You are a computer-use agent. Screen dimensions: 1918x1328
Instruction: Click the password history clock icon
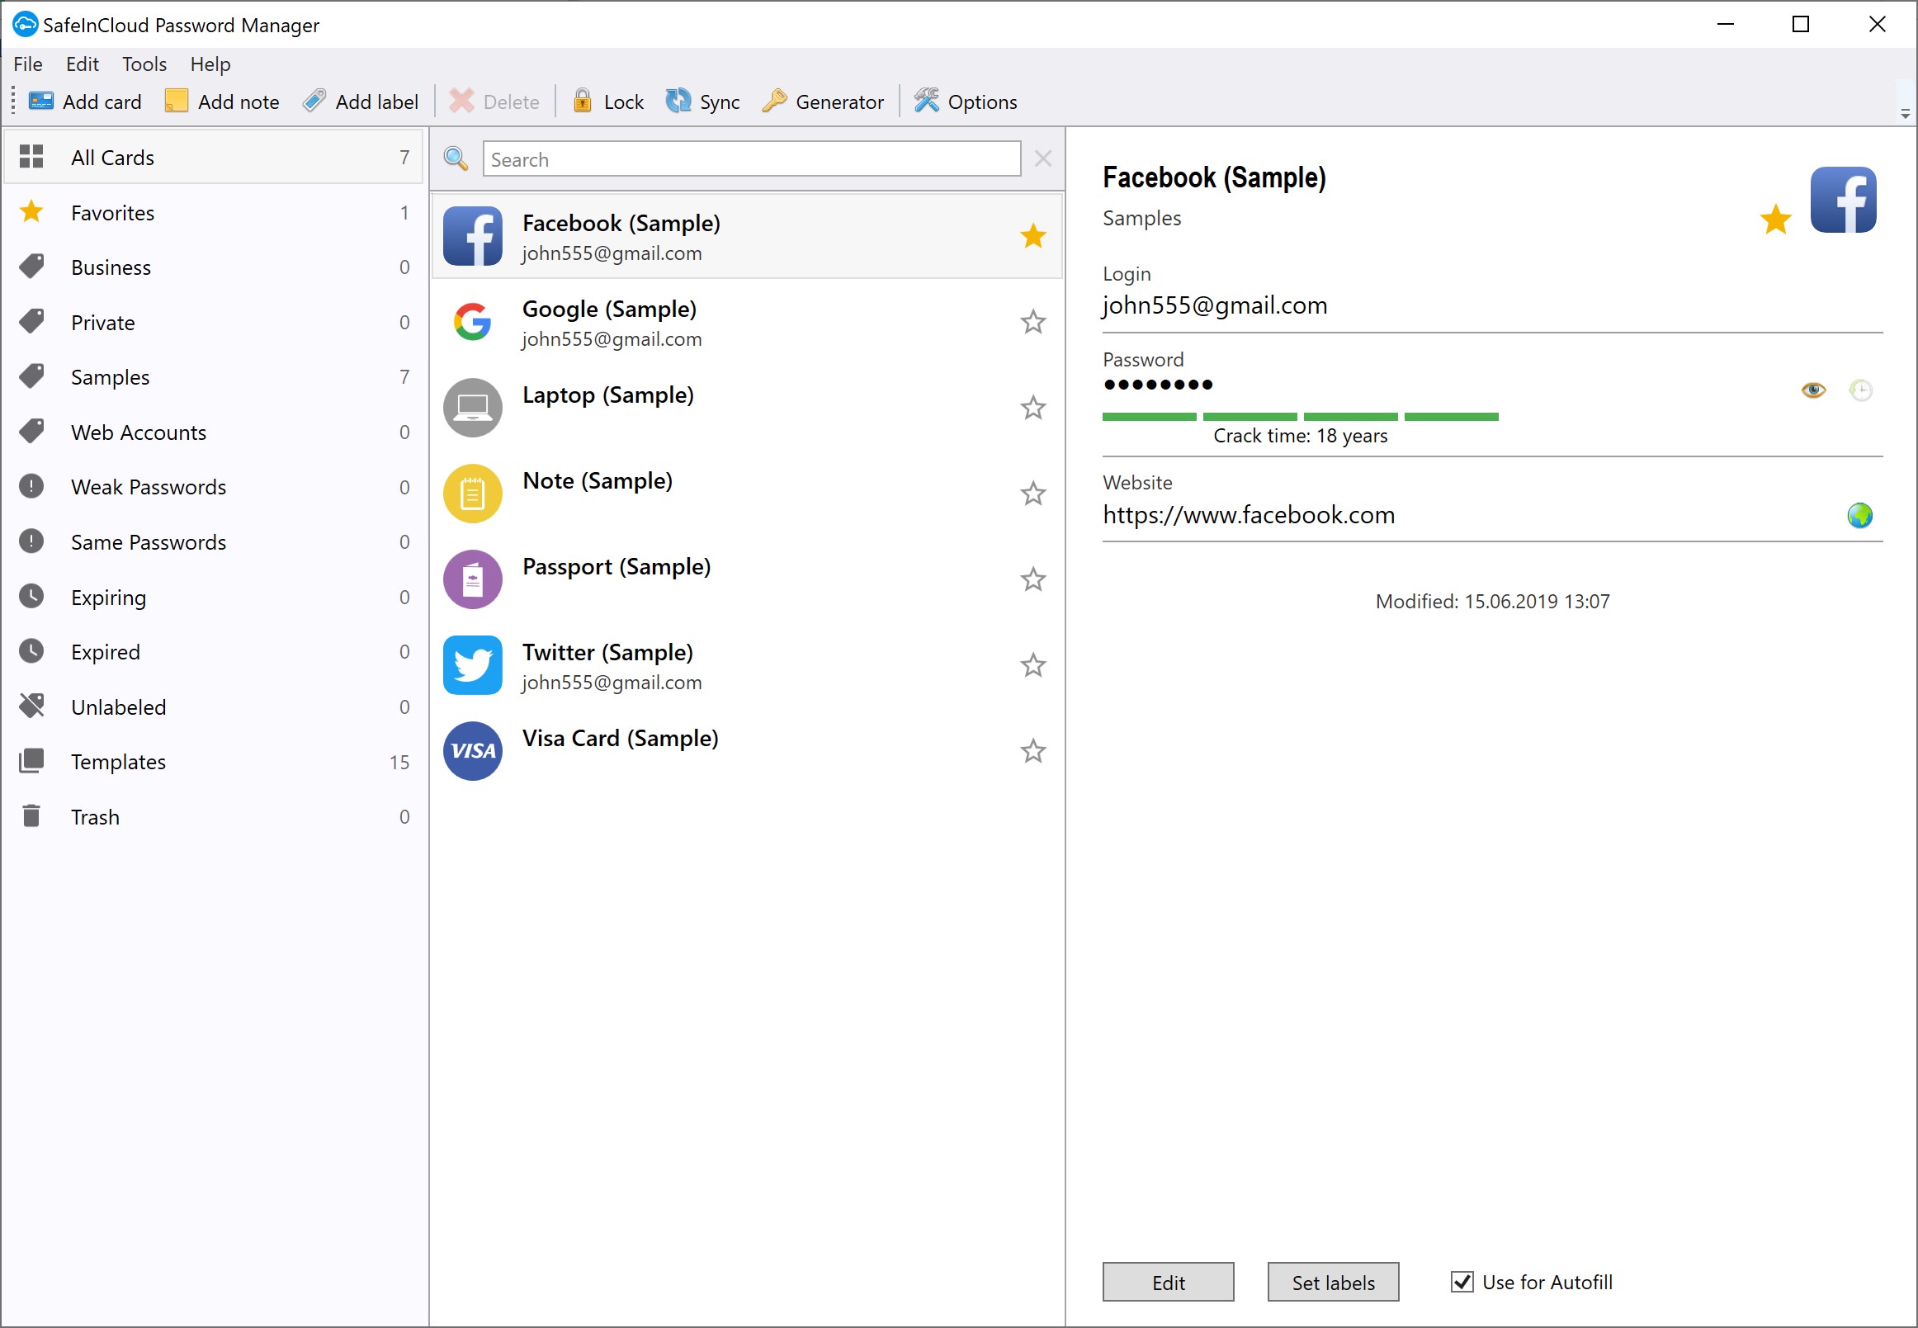[x=1860, y=390]
